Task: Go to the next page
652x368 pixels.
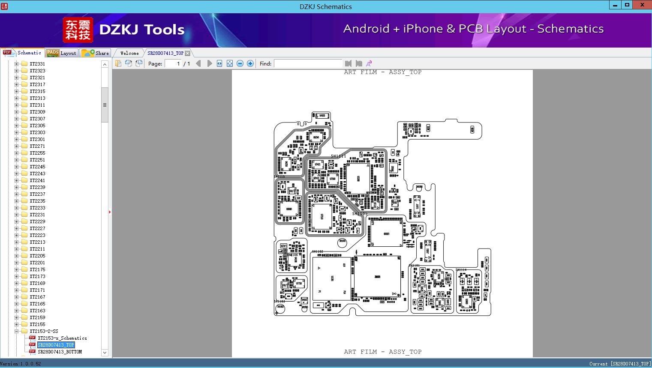Action: [209, 63]
